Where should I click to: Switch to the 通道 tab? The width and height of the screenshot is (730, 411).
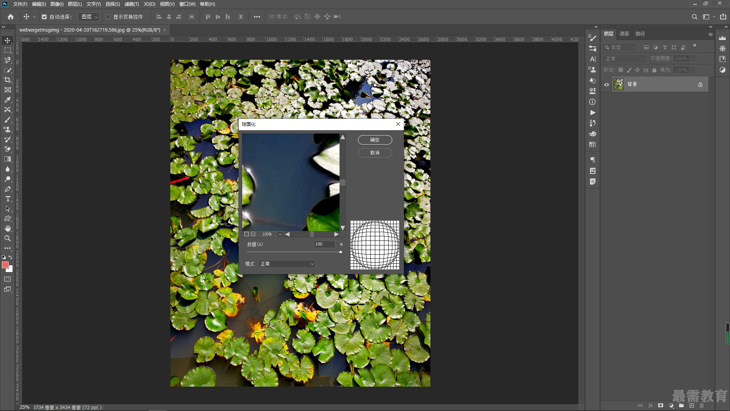click(624, 34)
